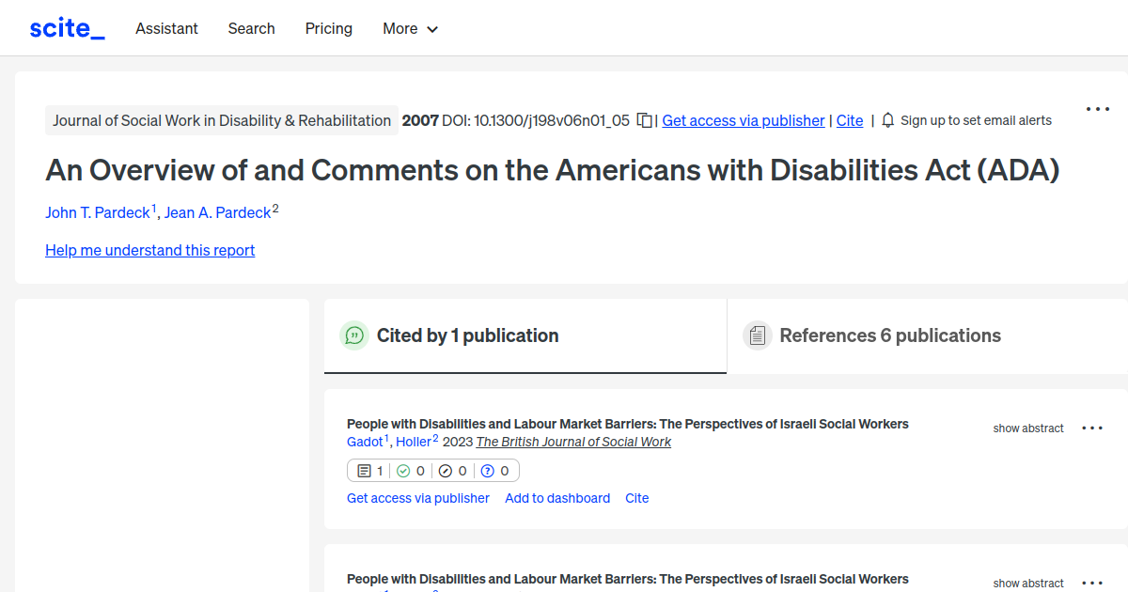Open the ellipsis menu near the DOI

coord(1097,108)
